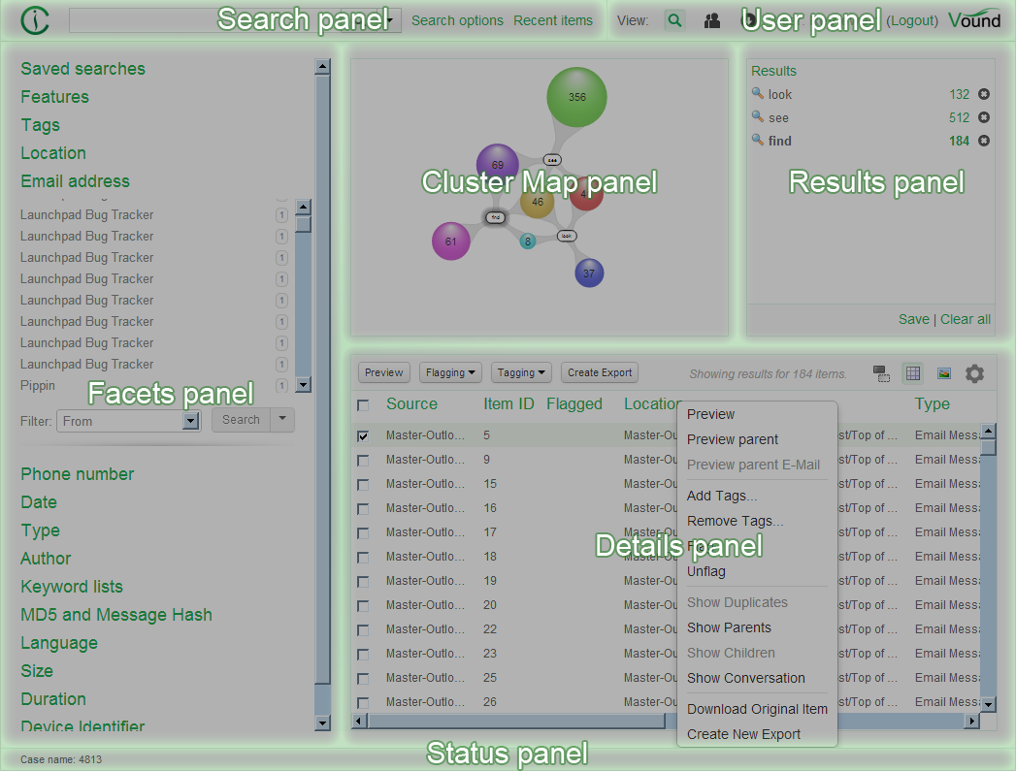Open the 'From' filter combo box
The image size is (1016, 771).
(x=128, y=420)
